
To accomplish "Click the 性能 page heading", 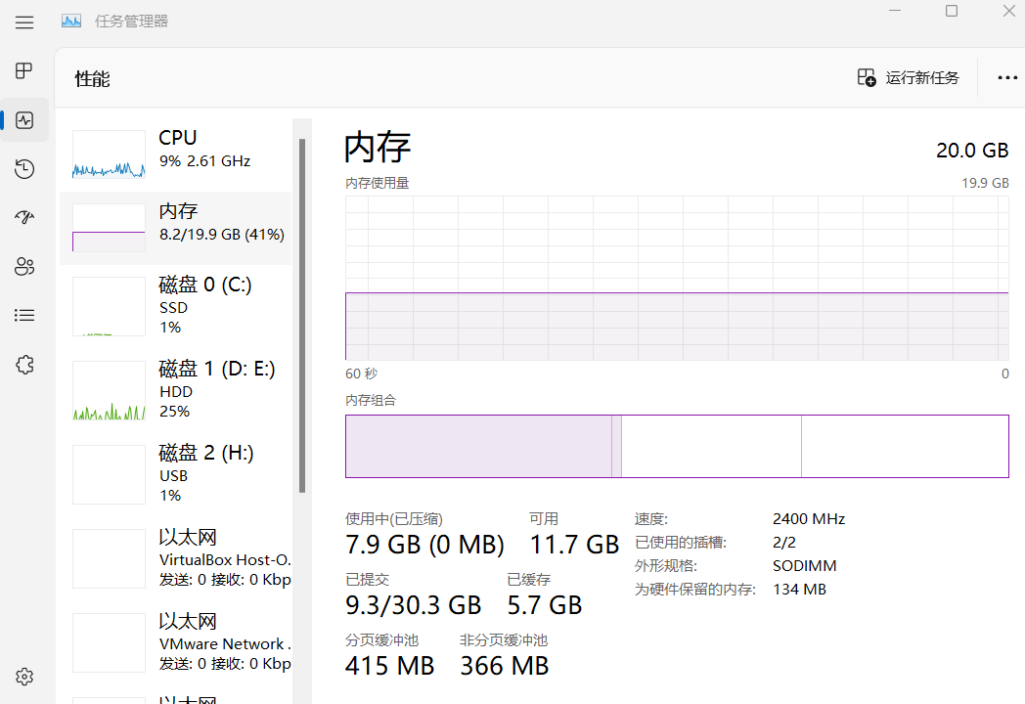I will 92,79.
